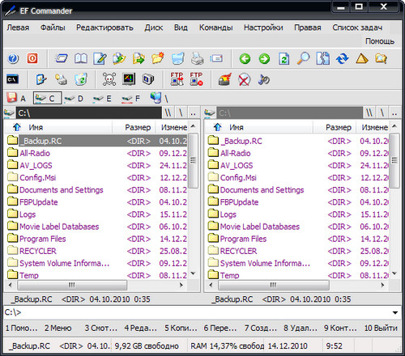Switch to drive D

74,99
